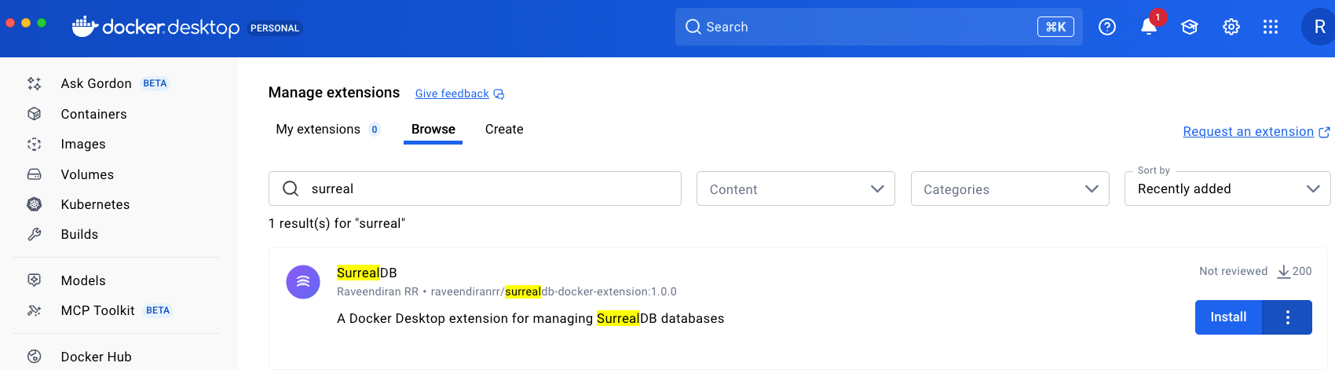Screen dimensions: 1335x370
Task: Open the user account avatar R
Action: pyautogui.click(x=1319, y=27)
